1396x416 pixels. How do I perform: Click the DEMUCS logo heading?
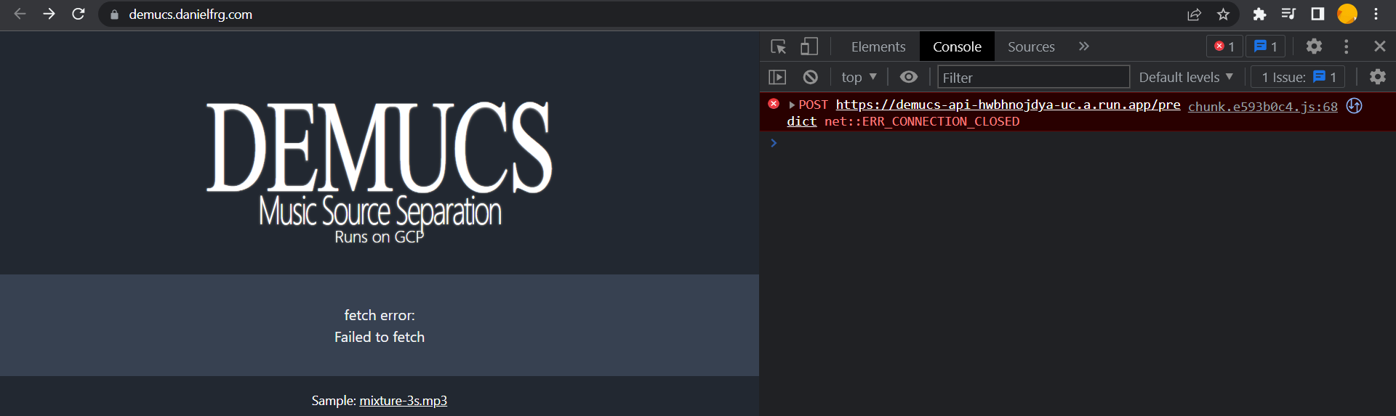point(379,147)
